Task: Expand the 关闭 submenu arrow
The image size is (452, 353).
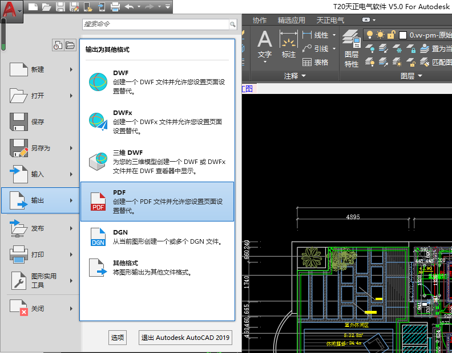Action: click(71, 309)
